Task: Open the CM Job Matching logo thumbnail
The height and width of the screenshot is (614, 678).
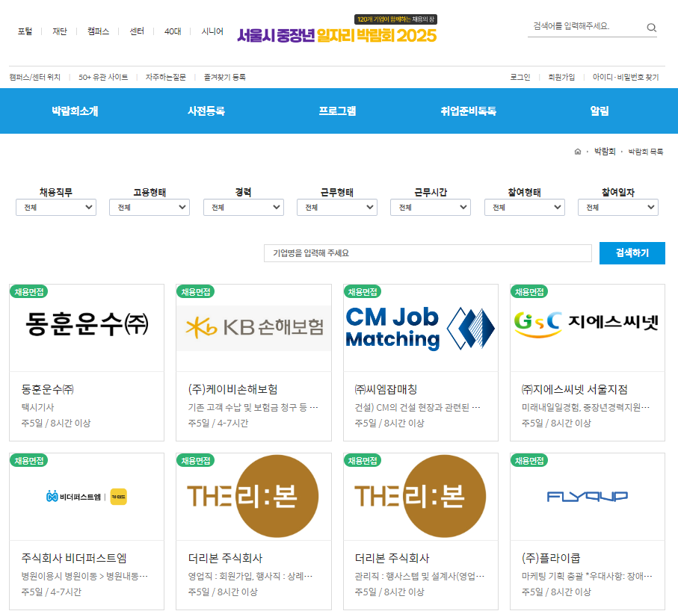Action: click(421, 328)
